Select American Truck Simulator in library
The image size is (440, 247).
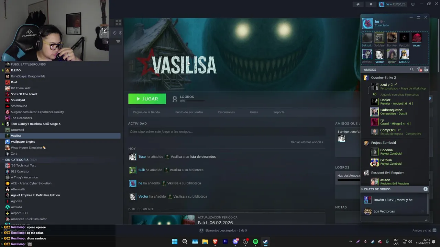(29, 219)
